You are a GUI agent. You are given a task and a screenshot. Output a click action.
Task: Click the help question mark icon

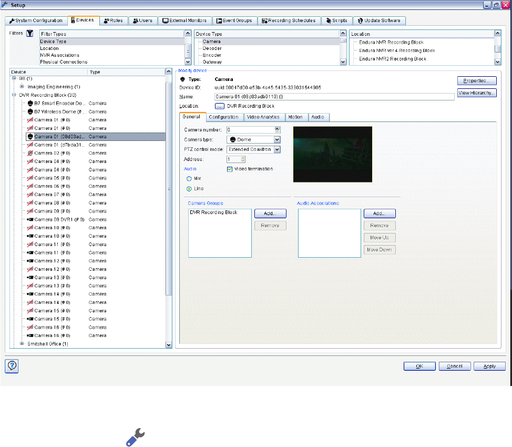[12, 366]
